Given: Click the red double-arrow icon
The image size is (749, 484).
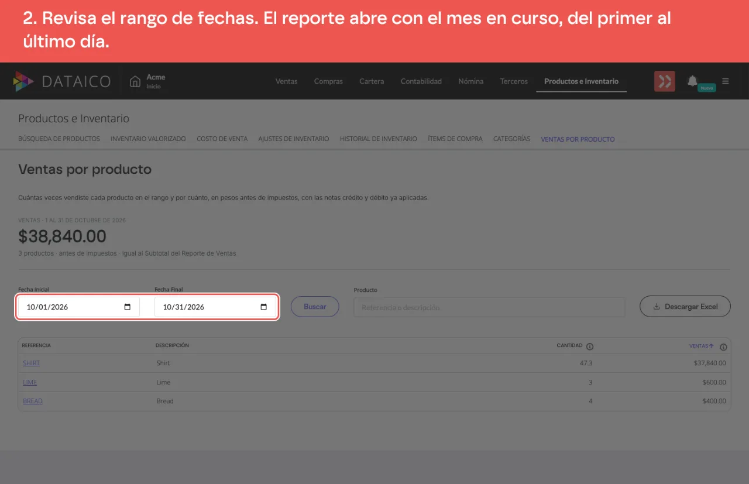Looking at the screenshot, I should click(x=665, y=81).
